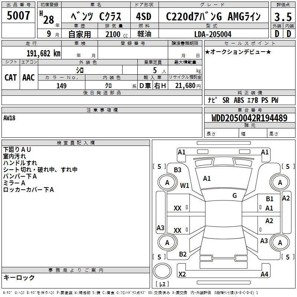Screen dimensions: 297x297
Task: Select the D車 import marker
Action: coord(145,86)
